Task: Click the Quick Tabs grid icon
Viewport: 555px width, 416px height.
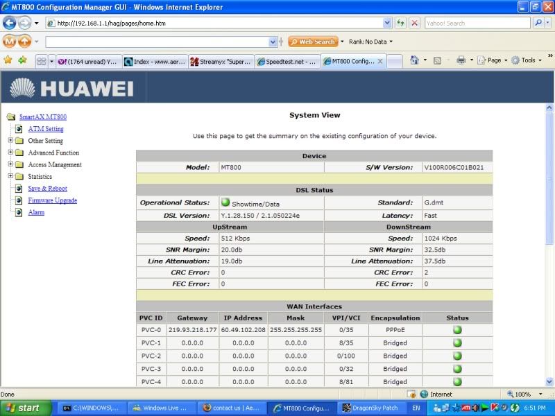Action: [42, 61]
